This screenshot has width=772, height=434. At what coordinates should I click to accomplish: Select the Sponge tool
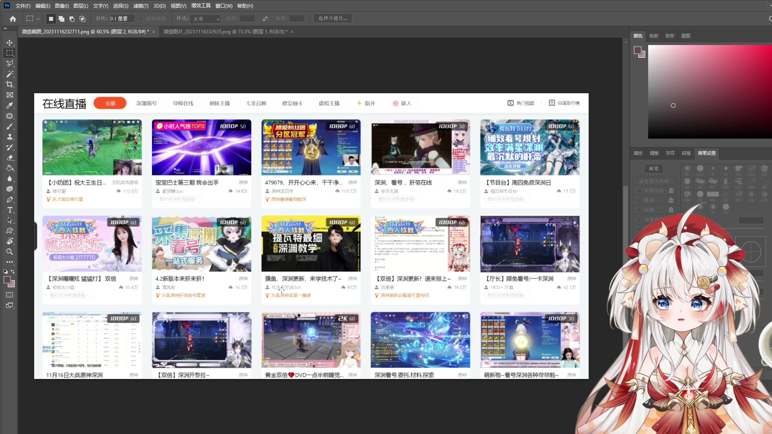[x=10, y=189]
